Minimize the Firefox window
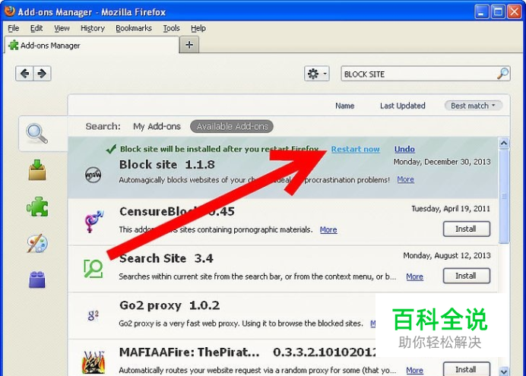 click(x=482, y=12)
